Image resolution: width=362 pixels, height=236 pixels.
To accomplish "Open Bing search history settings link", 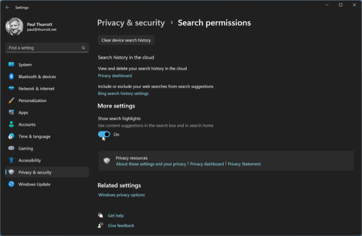I will tap(123, 93).
